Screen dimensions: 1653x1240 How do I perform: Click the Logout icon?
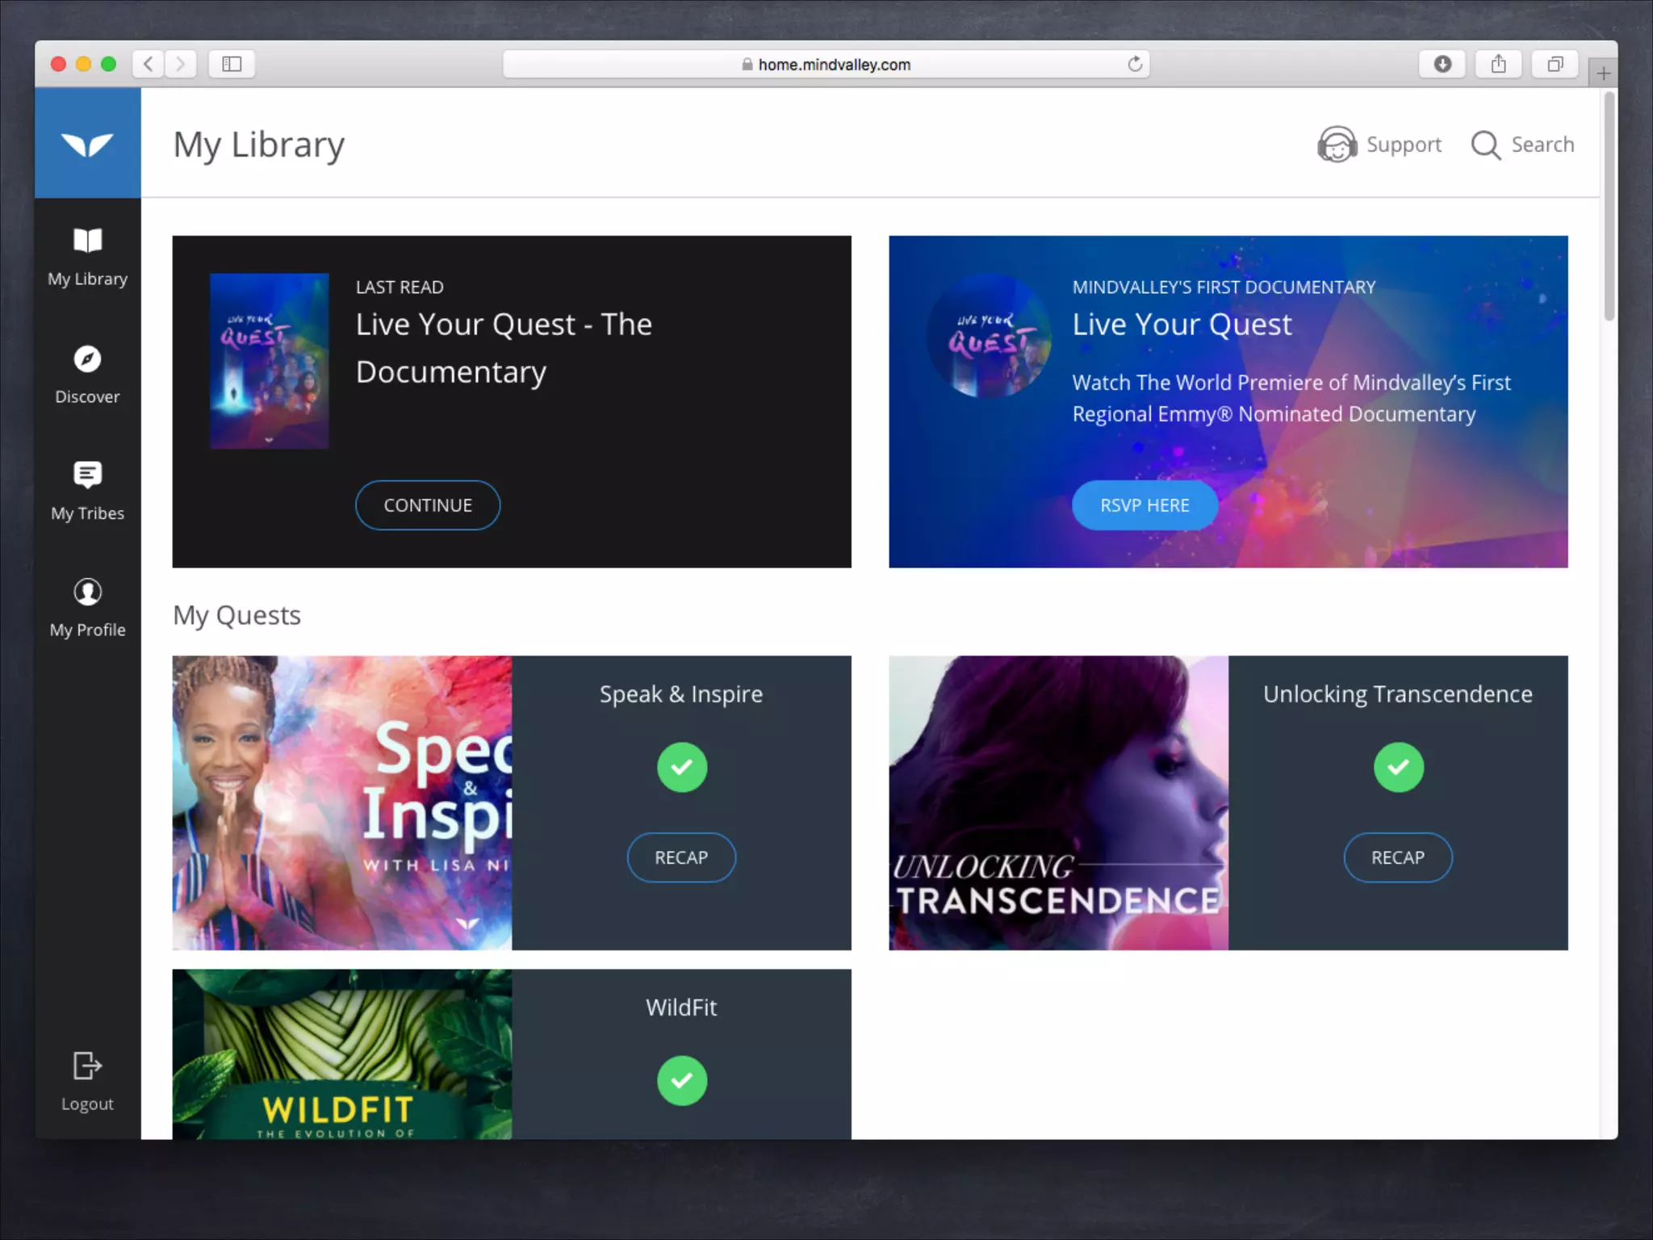[87, 1066]
